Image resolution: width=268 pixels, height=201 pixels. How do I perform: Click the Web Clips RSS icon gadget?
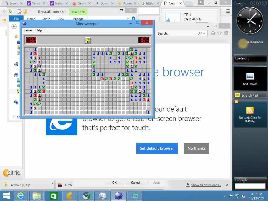pos(250,110)
